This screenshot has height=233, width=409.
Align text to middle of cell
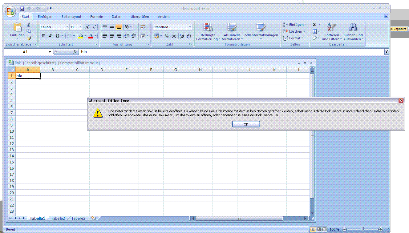point(112,27)
